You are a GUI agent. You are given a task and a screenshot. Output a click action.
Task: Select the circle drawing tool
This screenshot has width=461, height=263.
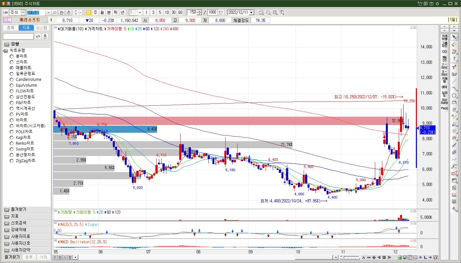tap(454, 96)
